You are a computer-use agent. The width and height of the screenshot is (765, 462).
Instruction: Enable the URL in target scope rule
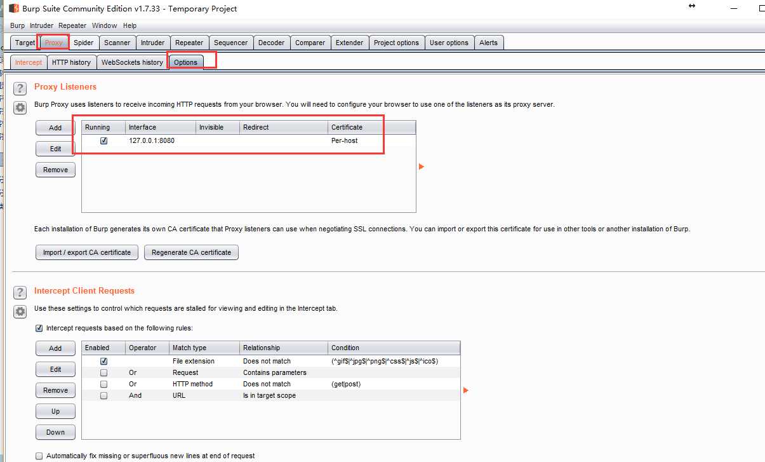[103, 395]
